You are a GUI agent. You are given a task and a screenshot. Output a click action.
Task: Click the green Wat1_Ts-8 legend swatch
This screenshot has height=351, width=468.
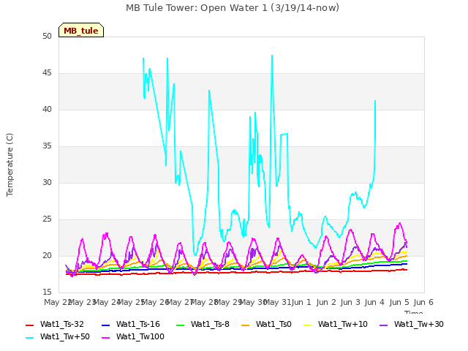(181, 325)
